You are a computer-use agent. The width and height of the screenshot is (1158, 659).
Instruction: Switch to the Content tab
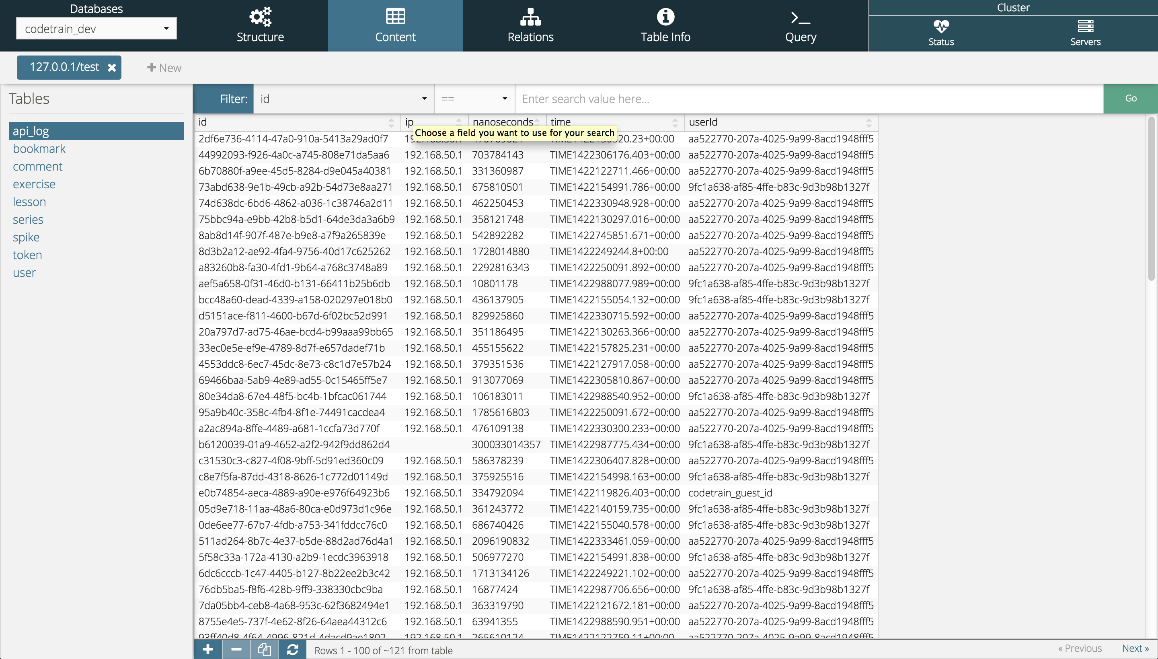point(395,25)
